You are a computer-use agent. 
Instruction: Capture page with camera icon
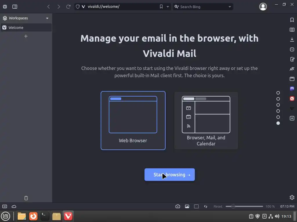178,206
